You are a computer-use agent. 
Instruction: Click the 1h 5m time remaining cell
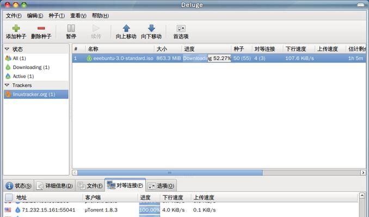pos(355,58)
